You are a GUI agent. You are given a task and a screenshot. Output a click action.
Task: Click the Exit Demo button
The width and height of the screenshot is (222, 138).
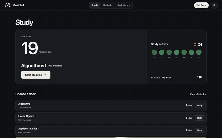pyautogui.click(x=201, y=5)
